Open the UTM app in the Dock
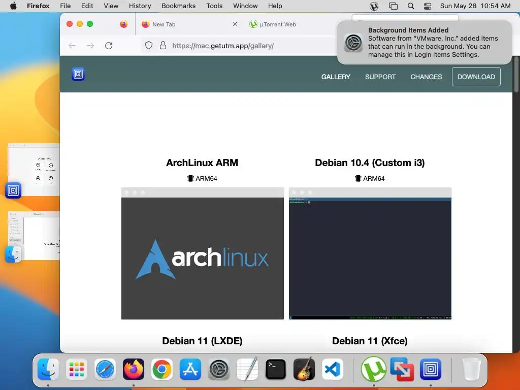Image resolution: width=520 pixels, height=390 pixels. pos(431,369)
